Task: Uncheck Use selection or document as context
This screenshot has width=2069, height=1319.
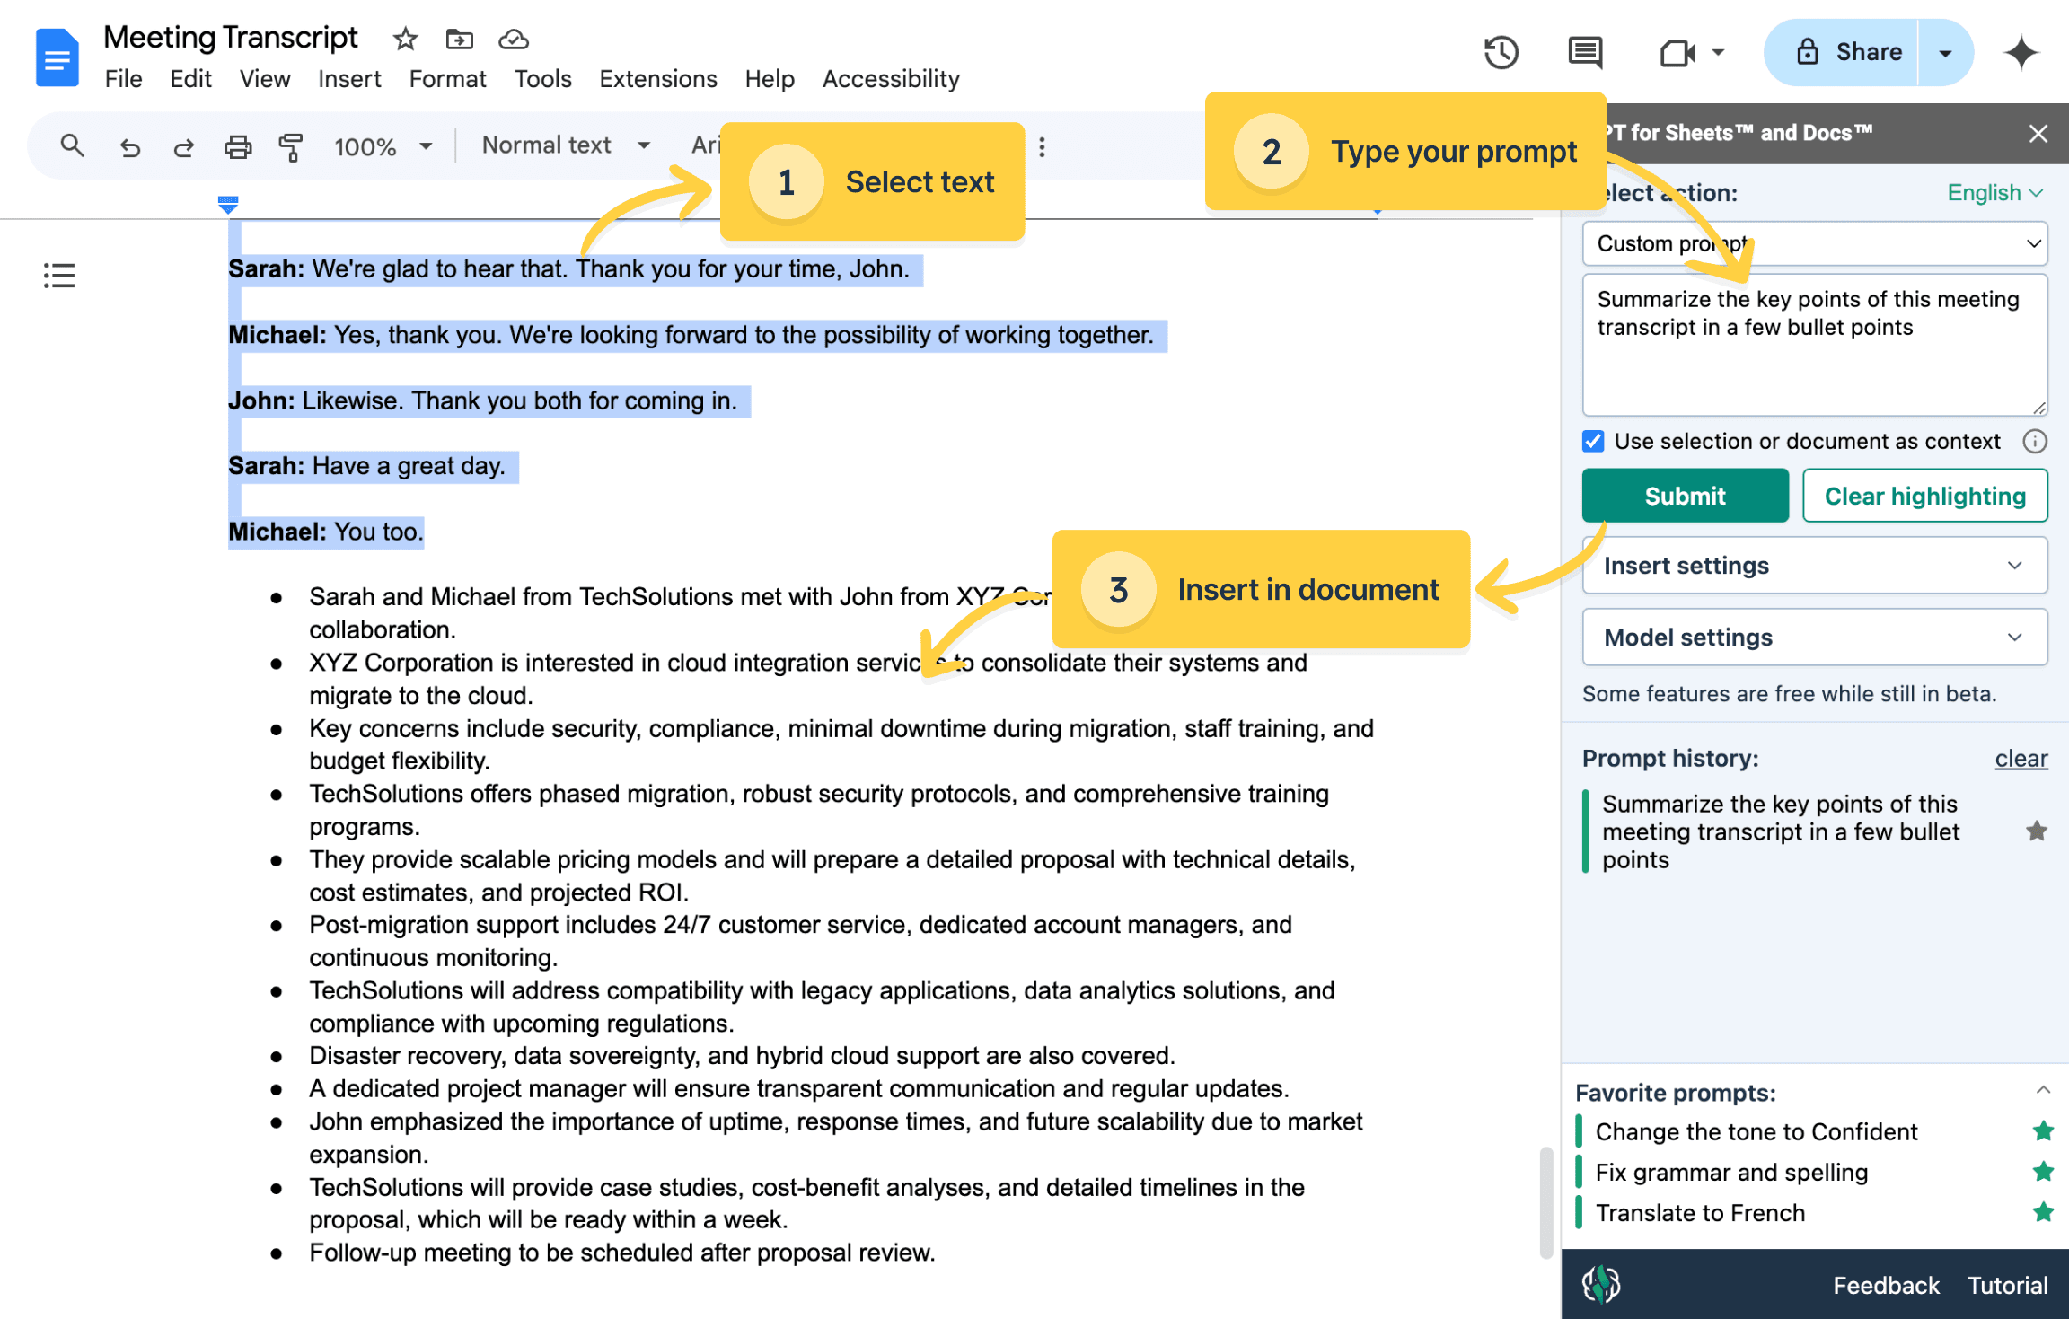Action: [x=1593, y=441]
